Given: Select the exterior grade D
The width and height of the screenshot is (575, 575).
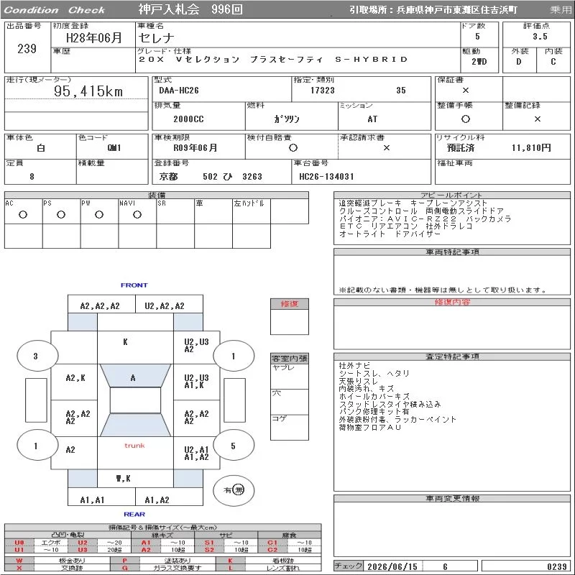Looking at the screenshot, I should click(518, 62).
